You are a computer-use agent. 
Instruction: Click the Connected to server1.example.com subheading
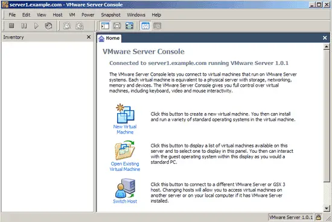[x=199, y=63]
